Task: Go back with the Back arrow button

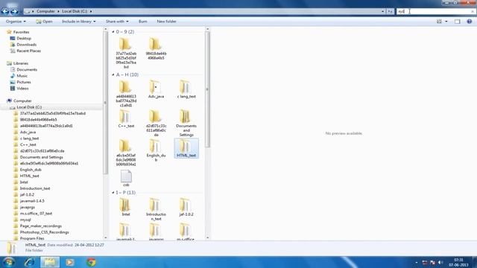Action: (5, 12)
